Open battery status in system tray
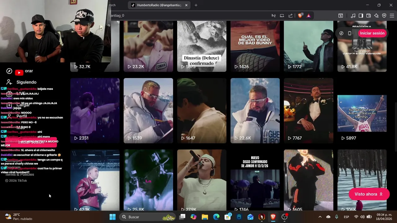This screenshot has width=397, height=223. (x=369, y=217)
